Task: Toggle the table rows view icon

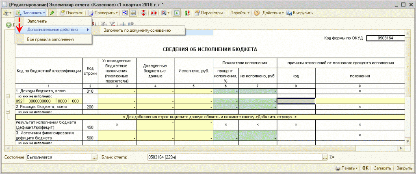Action: click(133, 13)
